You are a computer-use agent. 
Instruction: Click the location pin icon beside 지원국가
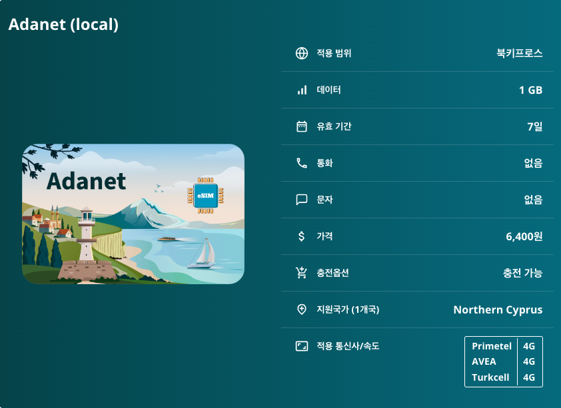pyautogui.click(x=302, y=309)
